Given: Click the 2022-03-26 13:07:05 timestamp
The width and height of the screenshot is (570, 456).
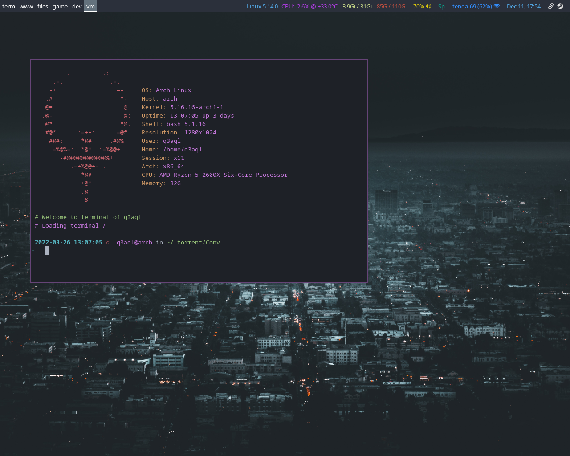Looking at the screenshot, I should (x=69, y=242).
